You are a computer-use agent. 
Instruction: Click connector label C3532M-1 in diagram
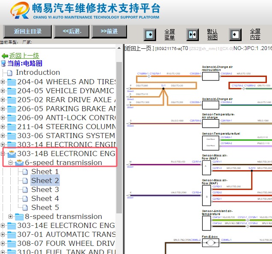(195, 74)
